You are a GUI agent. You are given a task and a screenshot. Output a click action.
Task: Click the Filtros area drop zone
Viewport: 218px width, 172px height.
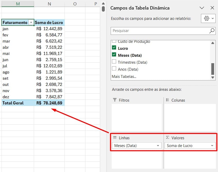tap(137, 117)
